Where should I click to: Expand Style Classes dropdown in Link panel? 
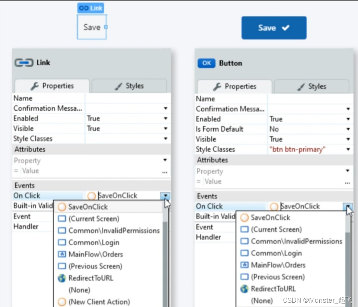166,138
